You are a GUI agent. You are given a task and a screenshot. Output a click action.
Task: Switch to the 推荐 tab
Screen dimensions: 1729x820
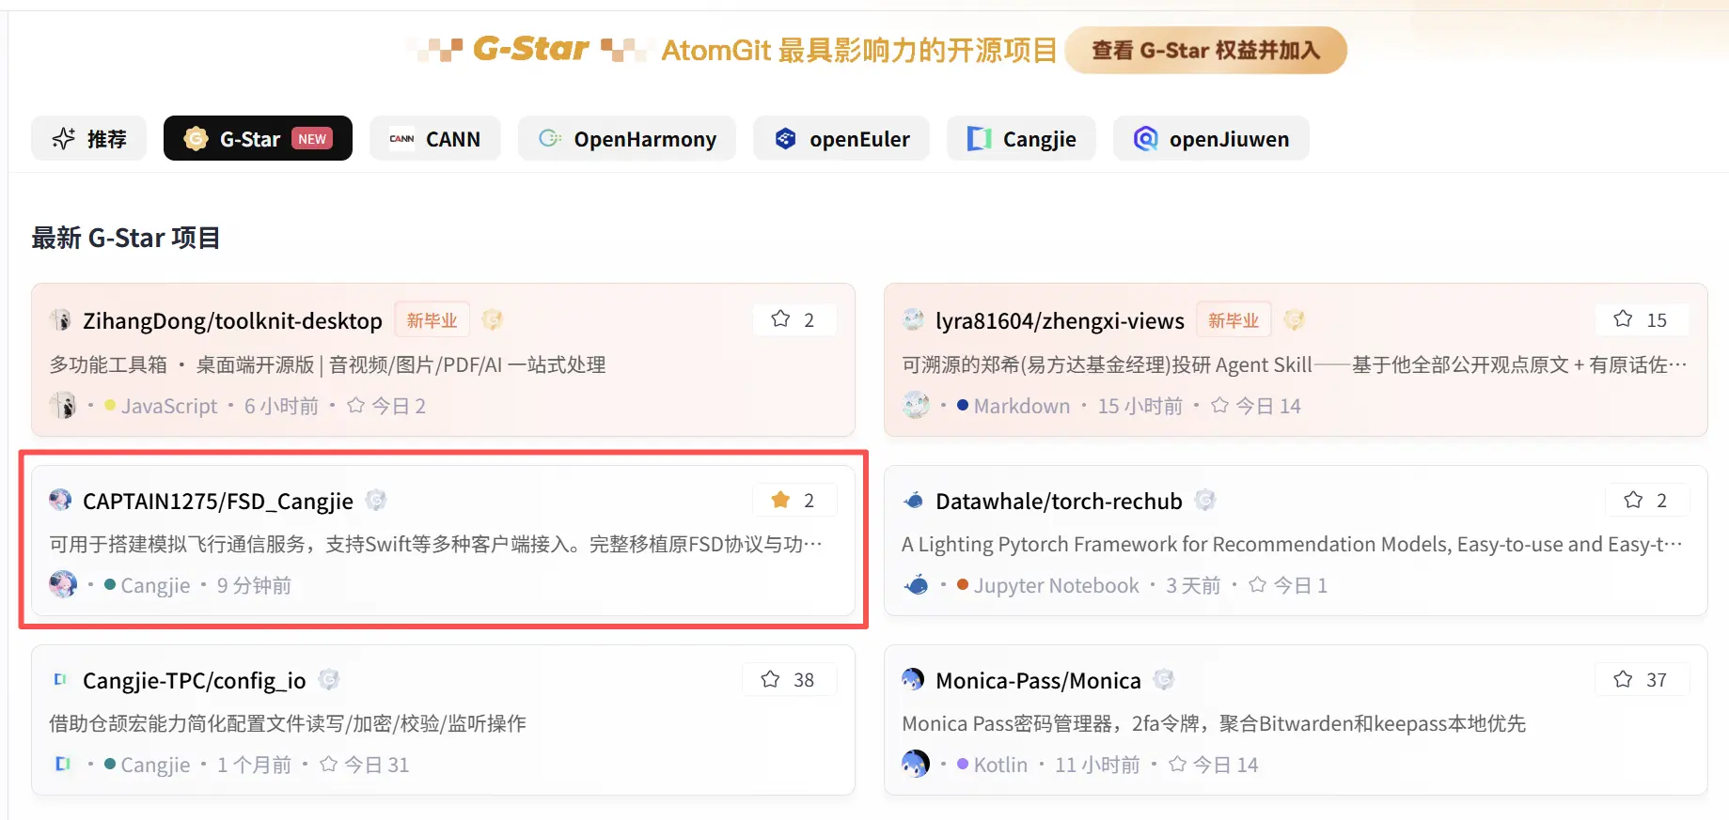89,139
